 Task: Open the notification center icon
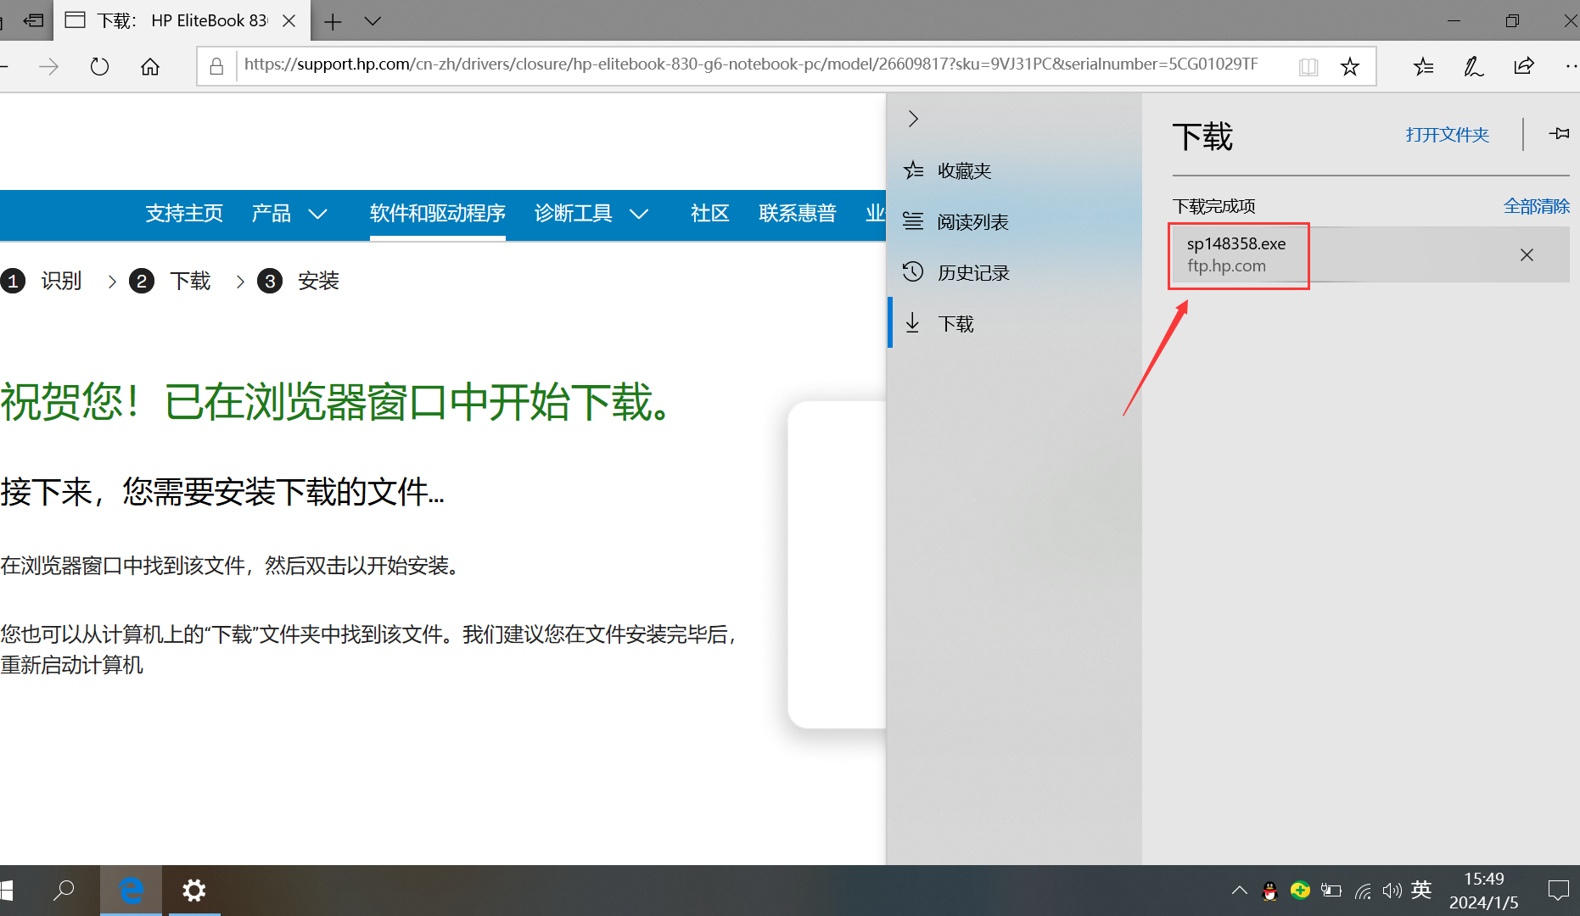pyautogui.click(x=1559, y=891)
